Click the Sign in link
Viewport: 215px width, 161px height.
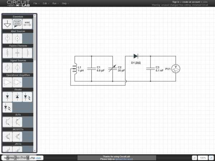click(176, 2)
